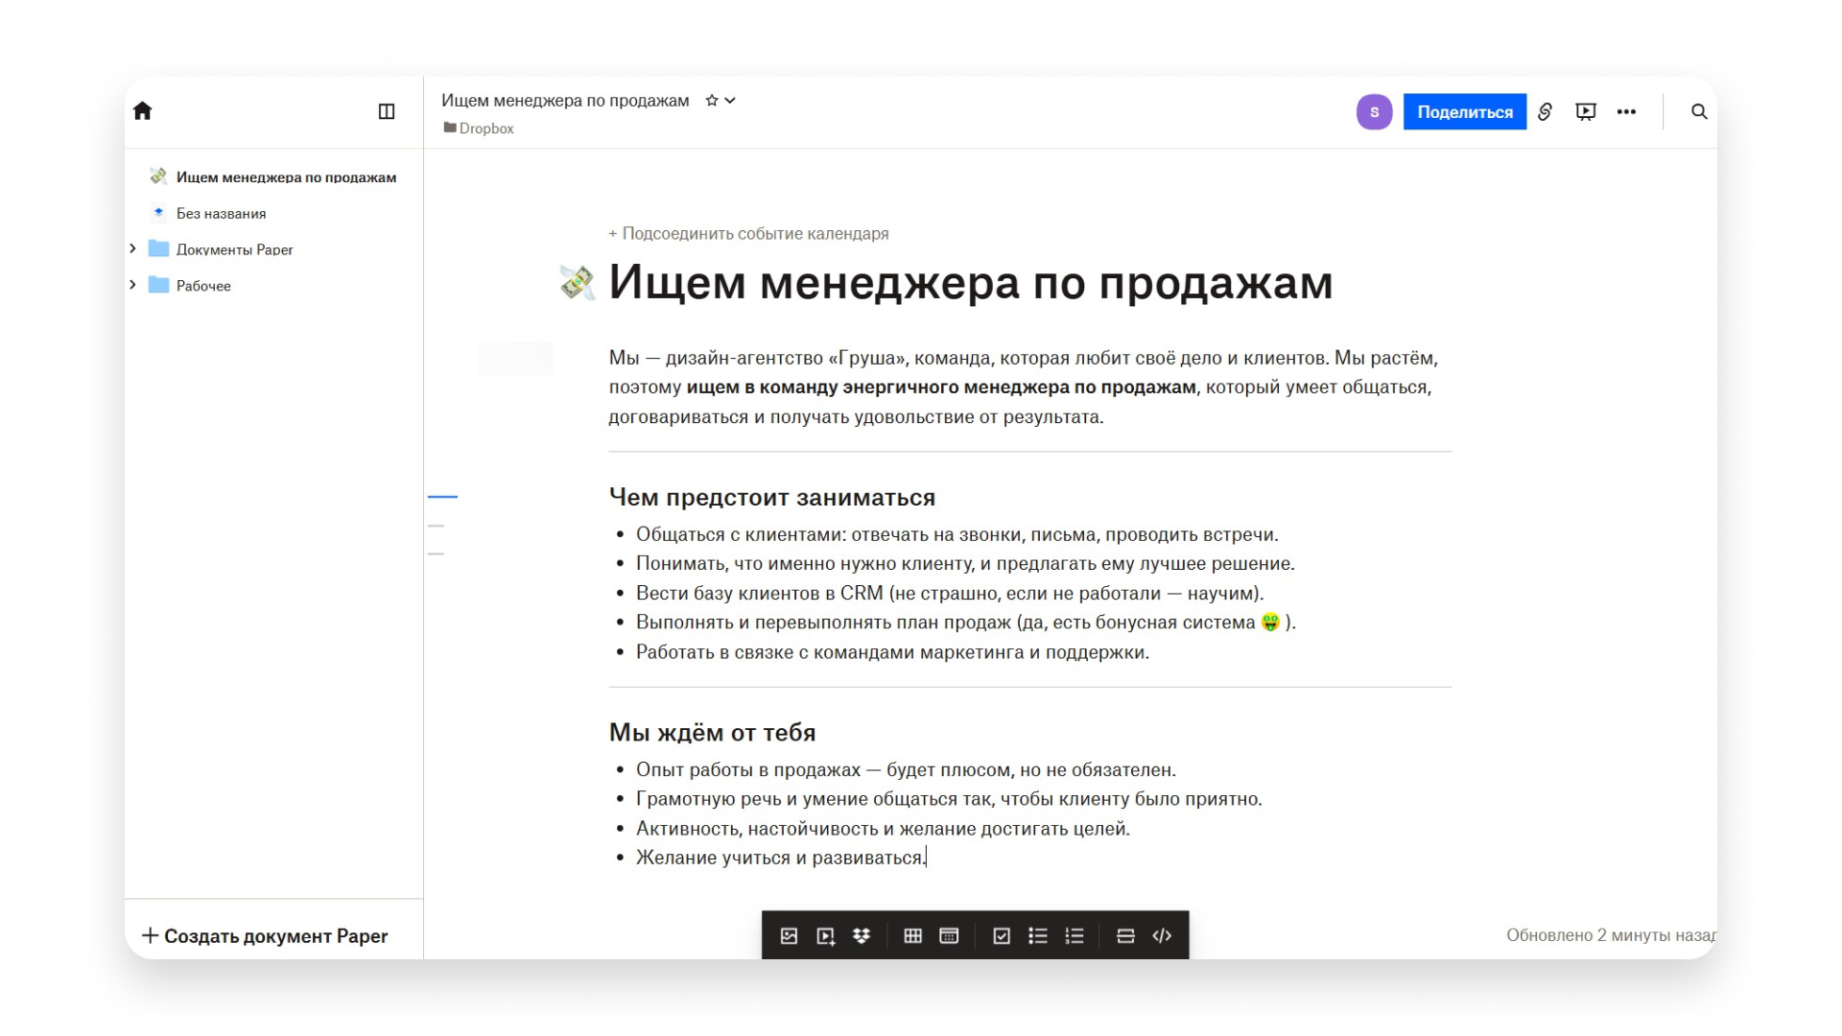Collapse the sidebar panel icon
Image resolution: width=1842 pixels, height=1036 pixels.
click(x=387, y=111)
